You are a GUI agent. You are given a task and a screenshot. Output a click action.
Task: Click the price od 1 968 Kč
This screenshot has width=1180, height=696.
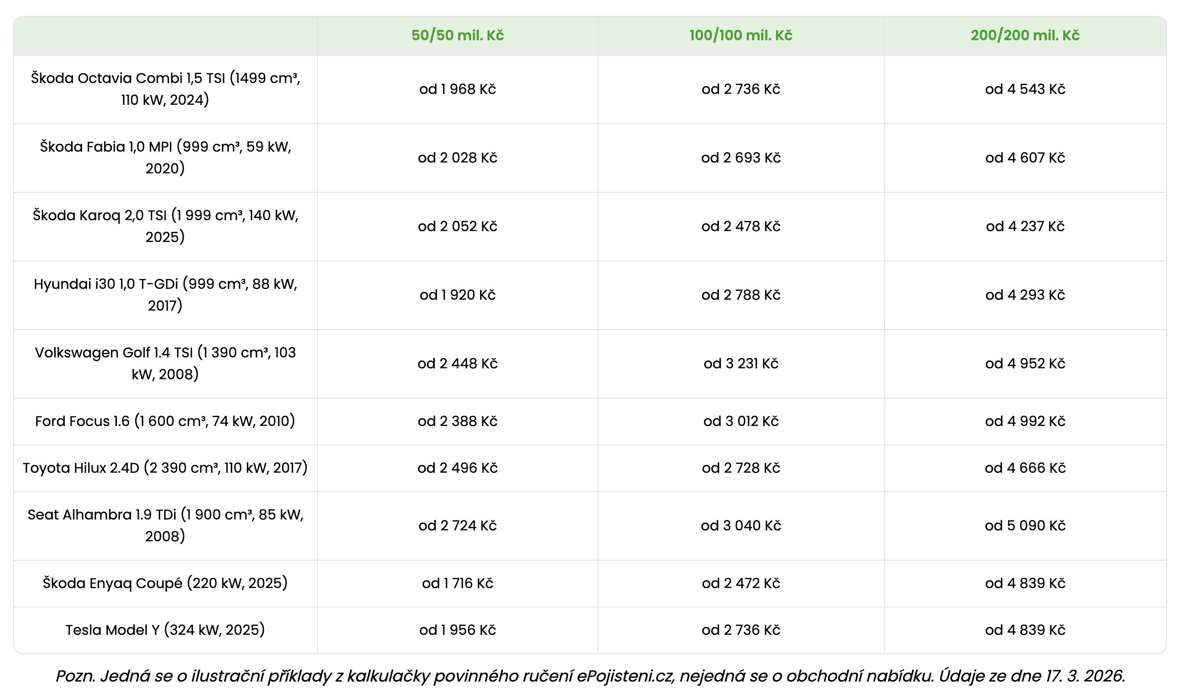click(458, 89)
